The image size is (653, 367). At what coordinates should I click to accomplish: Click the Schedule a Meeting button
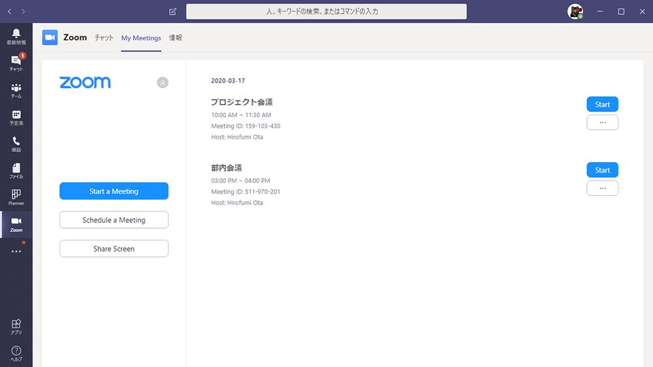[x=114, y=220]
